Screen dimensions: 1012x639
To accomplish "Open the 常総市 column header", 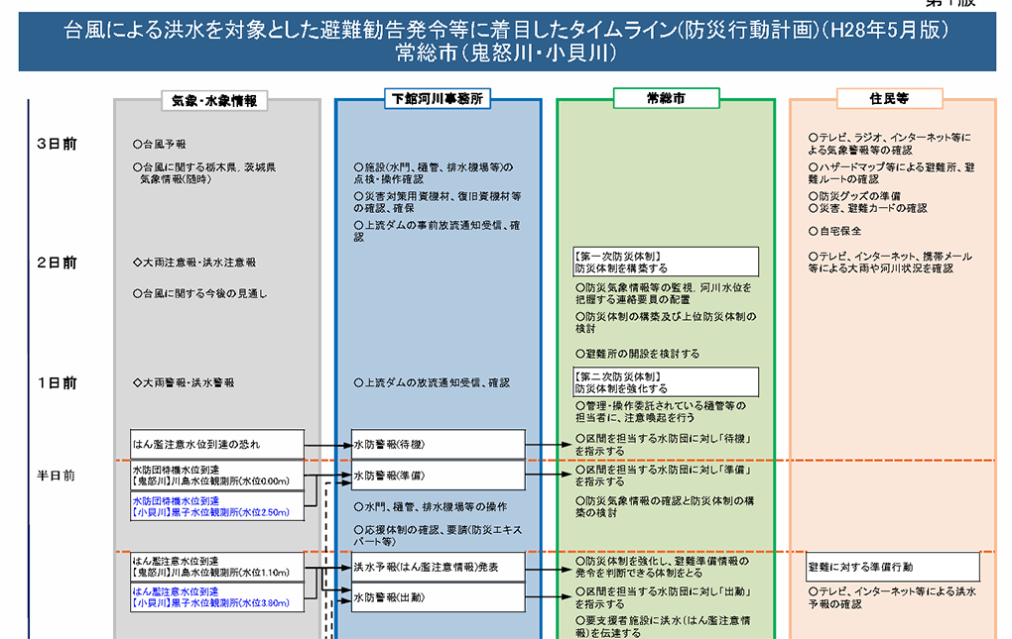I will [666, 98].
